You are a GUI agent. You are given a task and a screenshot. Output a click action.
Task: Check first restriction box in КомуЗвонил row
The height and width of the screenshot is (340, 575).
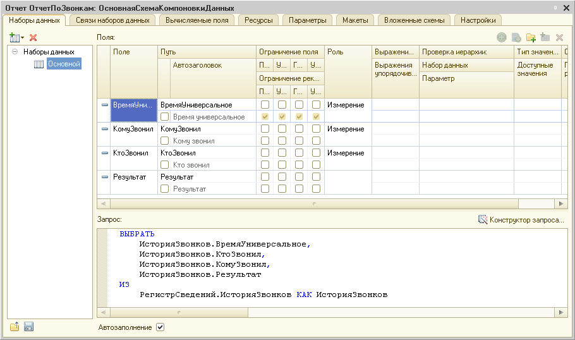[265, 129]
